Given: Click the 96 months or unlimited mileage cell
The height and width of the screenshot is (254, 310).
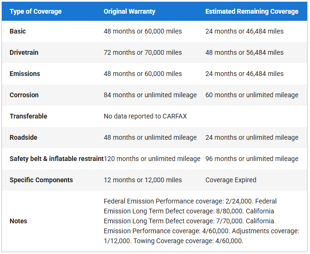Looking at the screenshot, I should click(251, 159).
